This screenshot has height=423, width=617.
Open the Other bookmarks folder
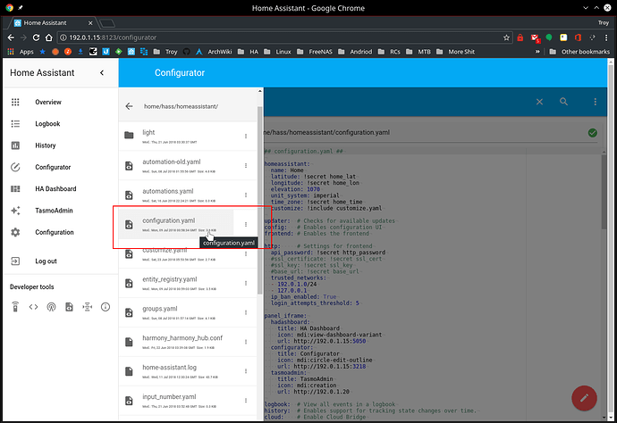(x=579, y=52)
